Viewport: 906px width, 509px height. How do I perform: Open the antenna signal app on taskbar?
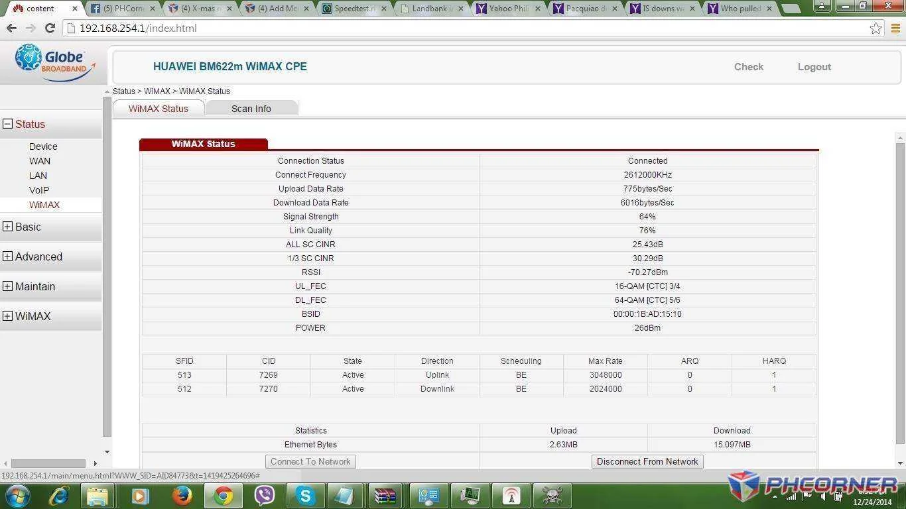[x=511, y=496]
